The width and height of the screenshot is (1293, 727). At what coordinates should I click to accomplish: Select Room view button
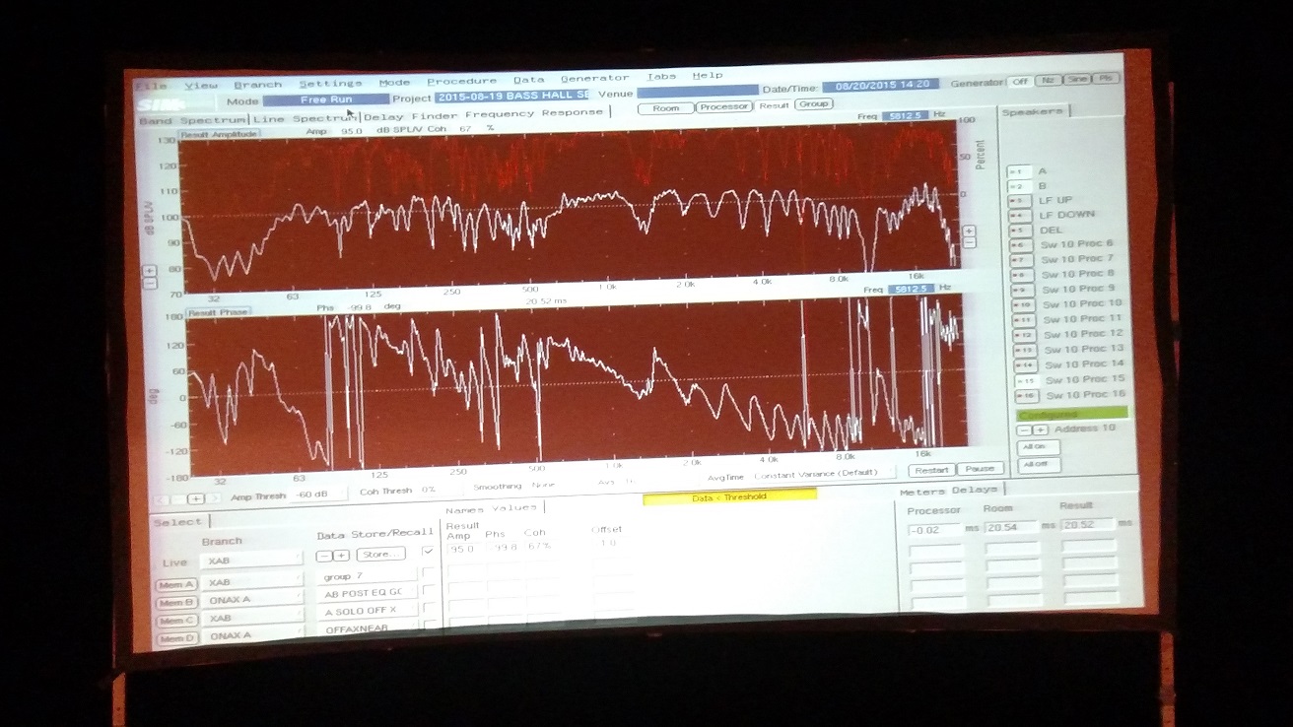tap(665, 108)
